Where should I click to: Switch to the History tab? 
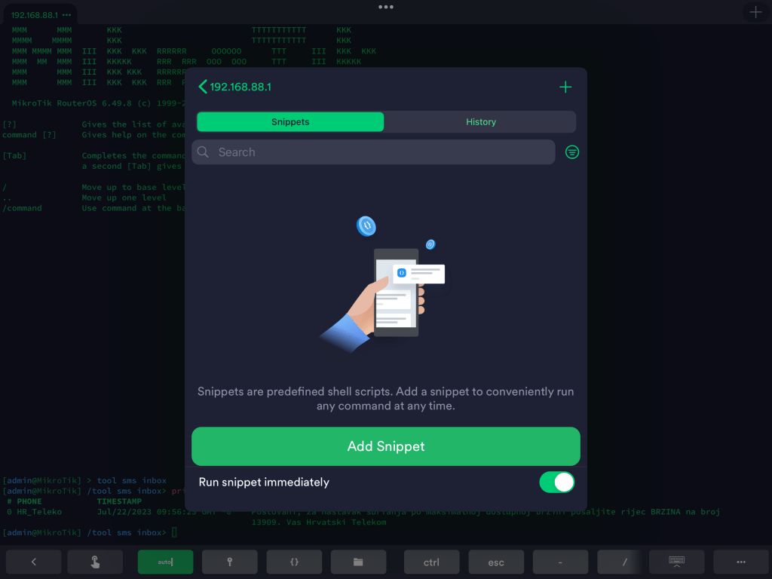tap(480, 122)
